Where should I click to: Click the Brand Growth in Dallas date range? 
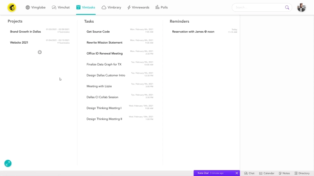[x=58, y=29]
